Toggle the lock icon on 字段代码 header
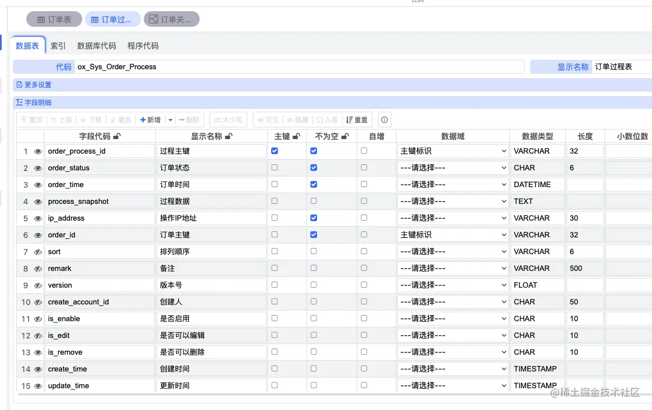 pos(117,136)
